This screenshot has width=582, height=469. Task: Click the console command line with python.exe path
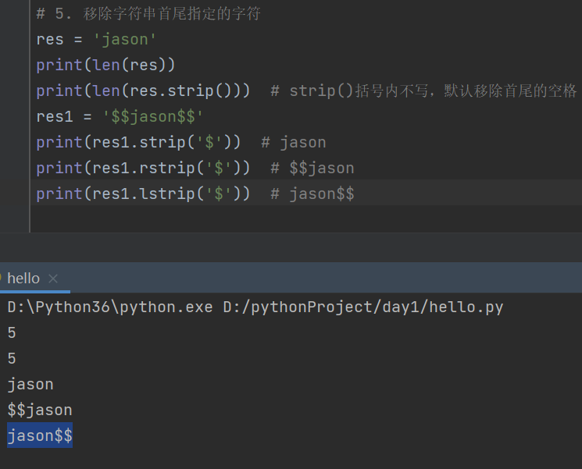coord(255,307)
